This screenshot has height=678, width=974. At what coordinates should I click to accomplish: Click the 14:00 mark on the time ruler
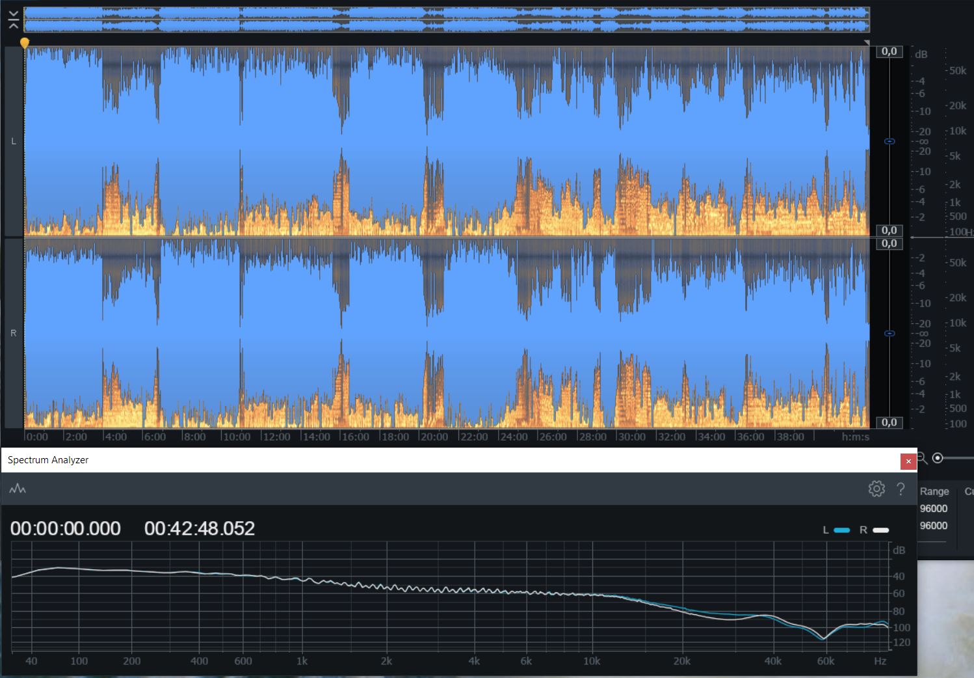(x=316, y=437)
